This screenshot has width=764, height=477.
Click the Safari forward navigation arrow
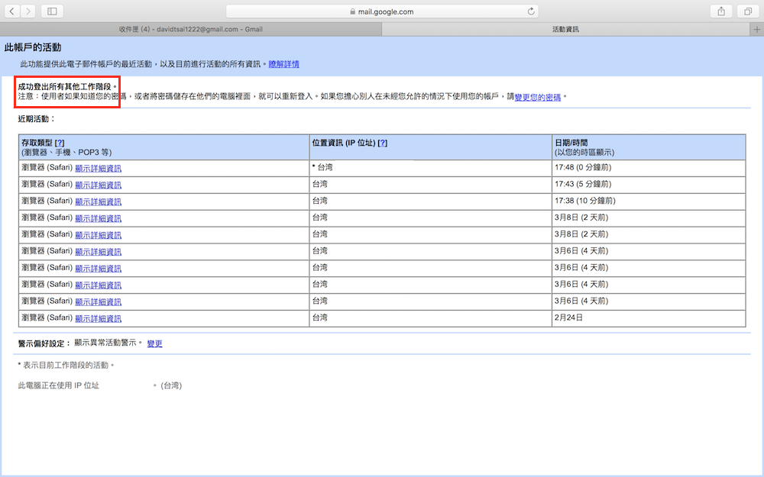coord(29,11)
